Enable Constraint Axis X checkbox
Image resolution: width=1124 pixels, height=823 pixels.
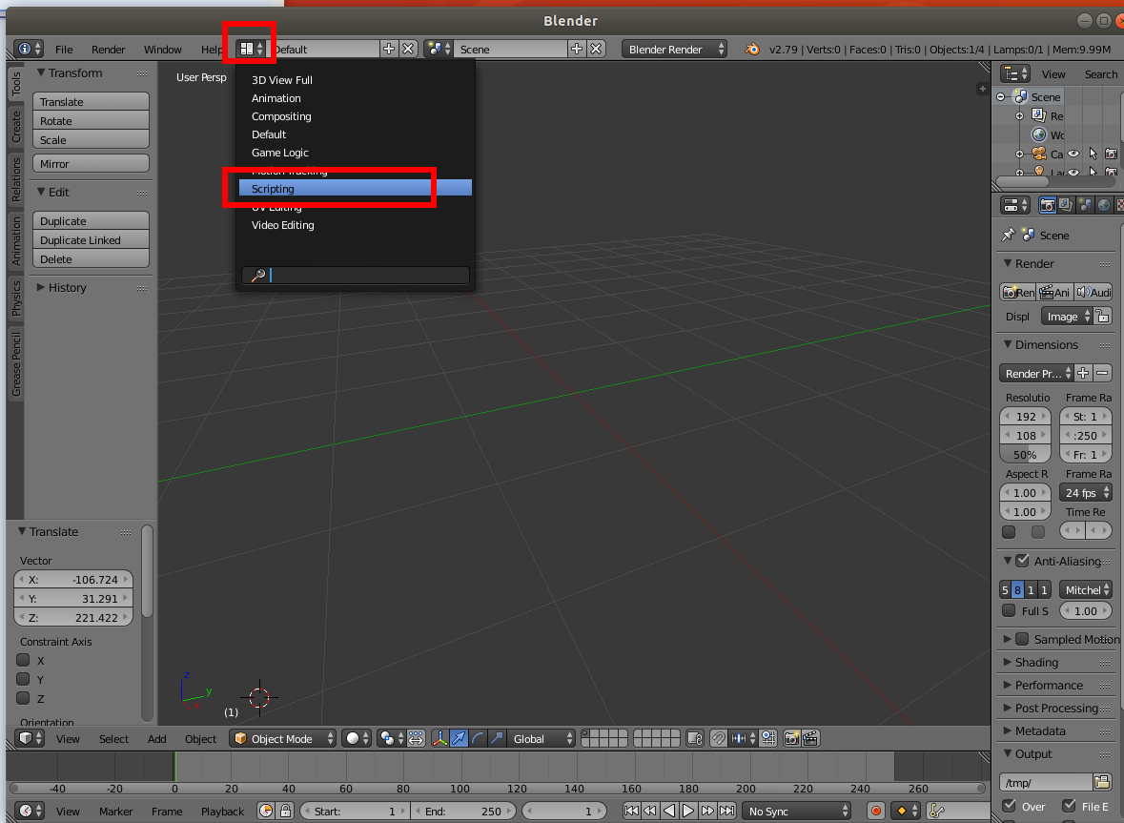click(x=24, y=660)
